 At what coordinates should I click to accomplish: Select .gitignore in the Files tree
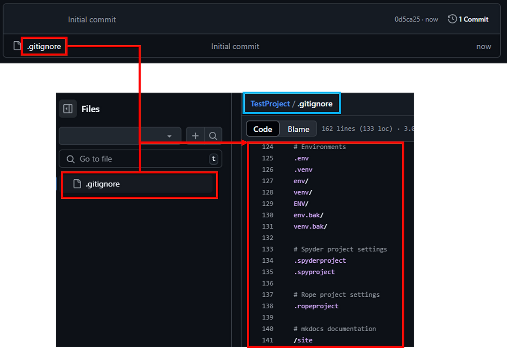(103, 184)
